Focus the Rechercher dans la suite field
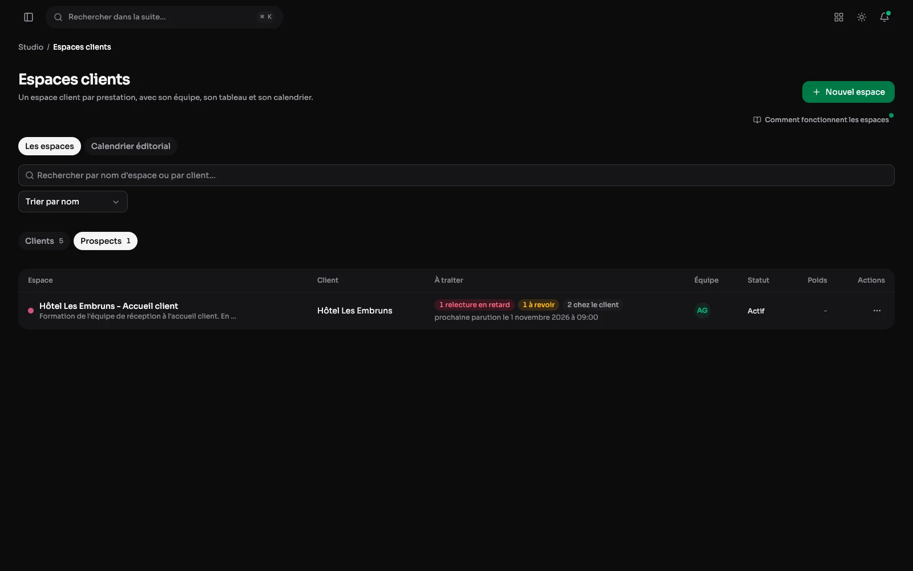This screenshot has height=571, width=913. tap(164, 17)
